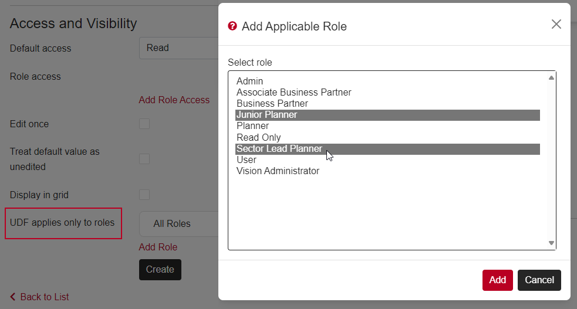This screenshot has width=577, height=309.
Task: Select Admin in the role list
Action: (387, 81)
